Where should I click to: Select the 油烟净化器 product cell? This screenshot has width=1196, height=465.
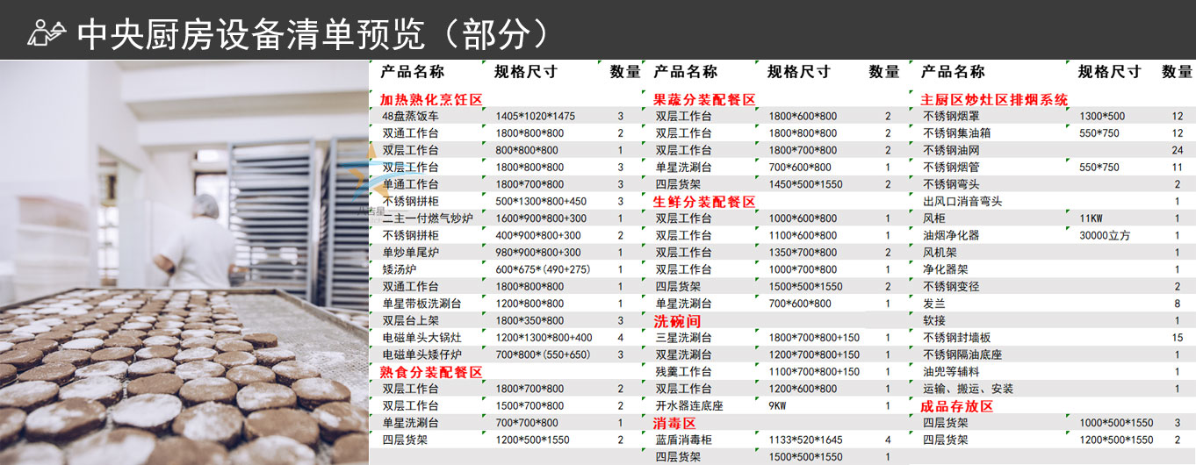951,236
